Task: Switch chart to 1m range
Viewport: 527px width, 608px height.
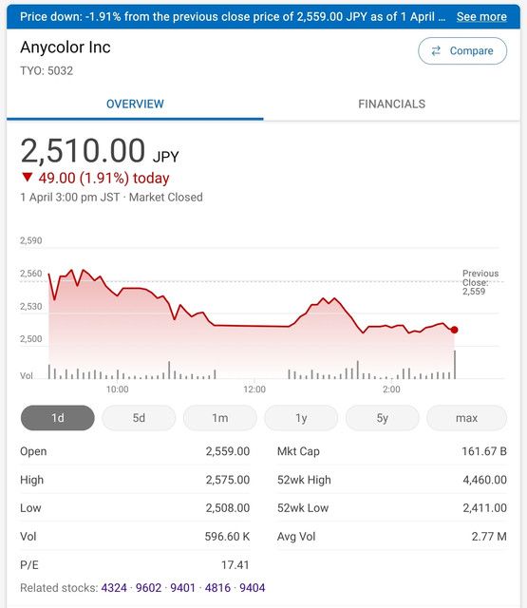Action: point(219,418)
